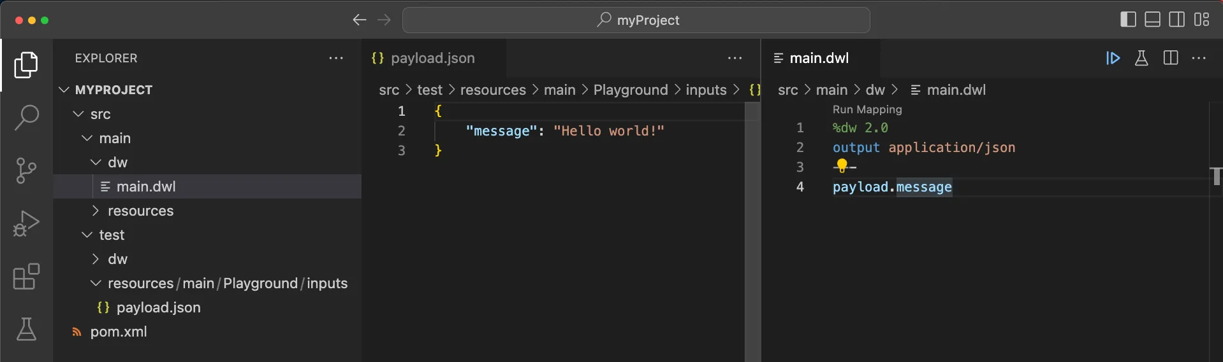Image resolution: width=1223 pixels, height=362 pixels.
Task: Click 'Playground' in the breadcrumb
Action: (x=631, y=90)
